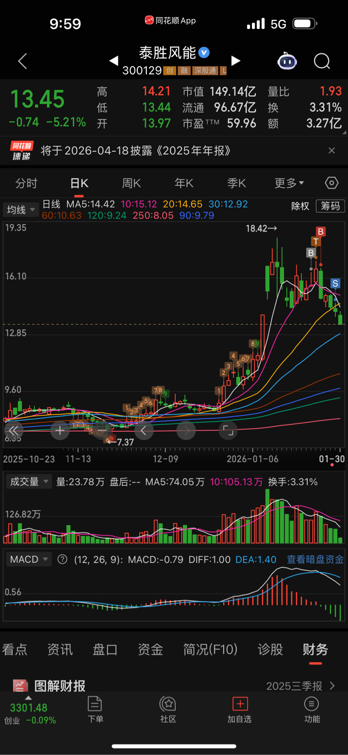Screen dimensions: 348x755
Task: Tap the red B buy marker on chart
Action: [321, 232]
